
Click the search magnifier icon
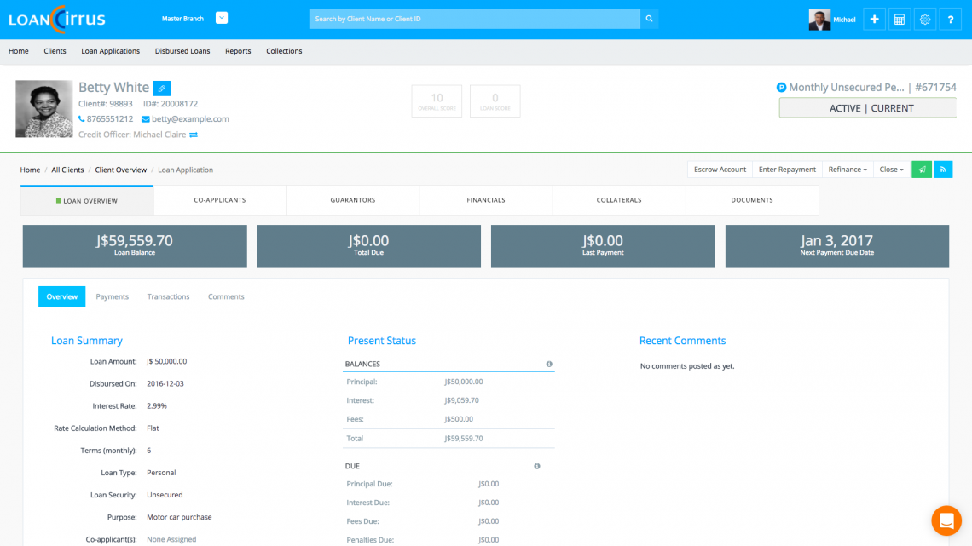pyautogui.click(x=649, y=18)
